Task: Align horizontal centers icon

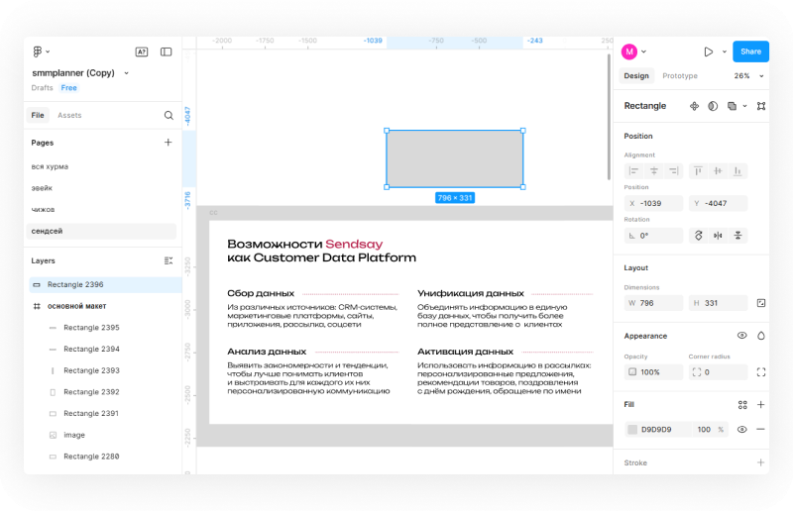Action: pos(654,171)
